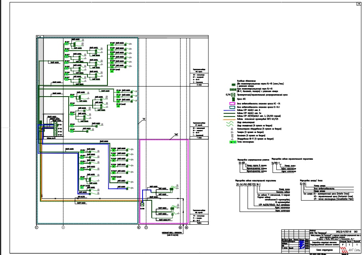Select the computer equipment legend icon
363x255 pixels.
tap(232, 129)
